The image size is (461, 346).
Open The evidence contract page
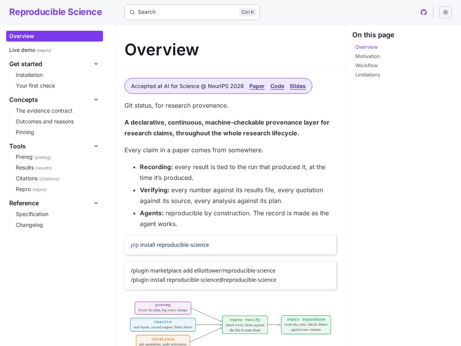(44, 111)
